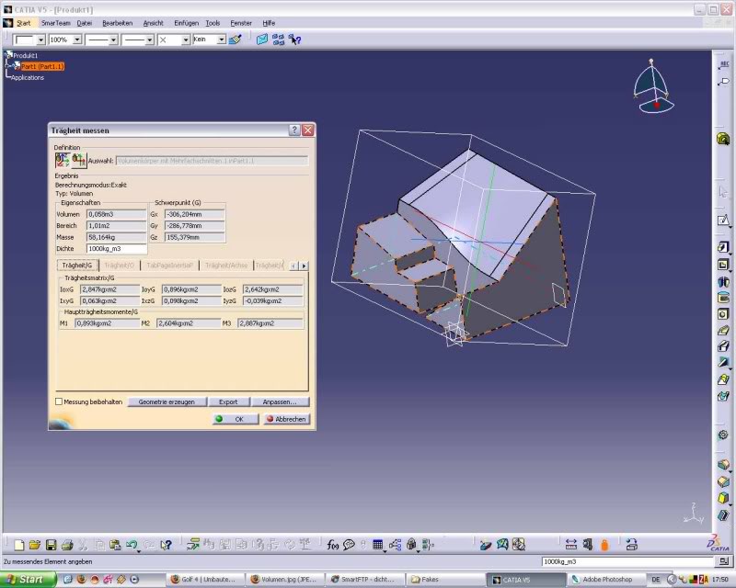736x588 pixels.
Task: Click the CATIA logo icon bottom right
Action: click(x=719, y=544)
